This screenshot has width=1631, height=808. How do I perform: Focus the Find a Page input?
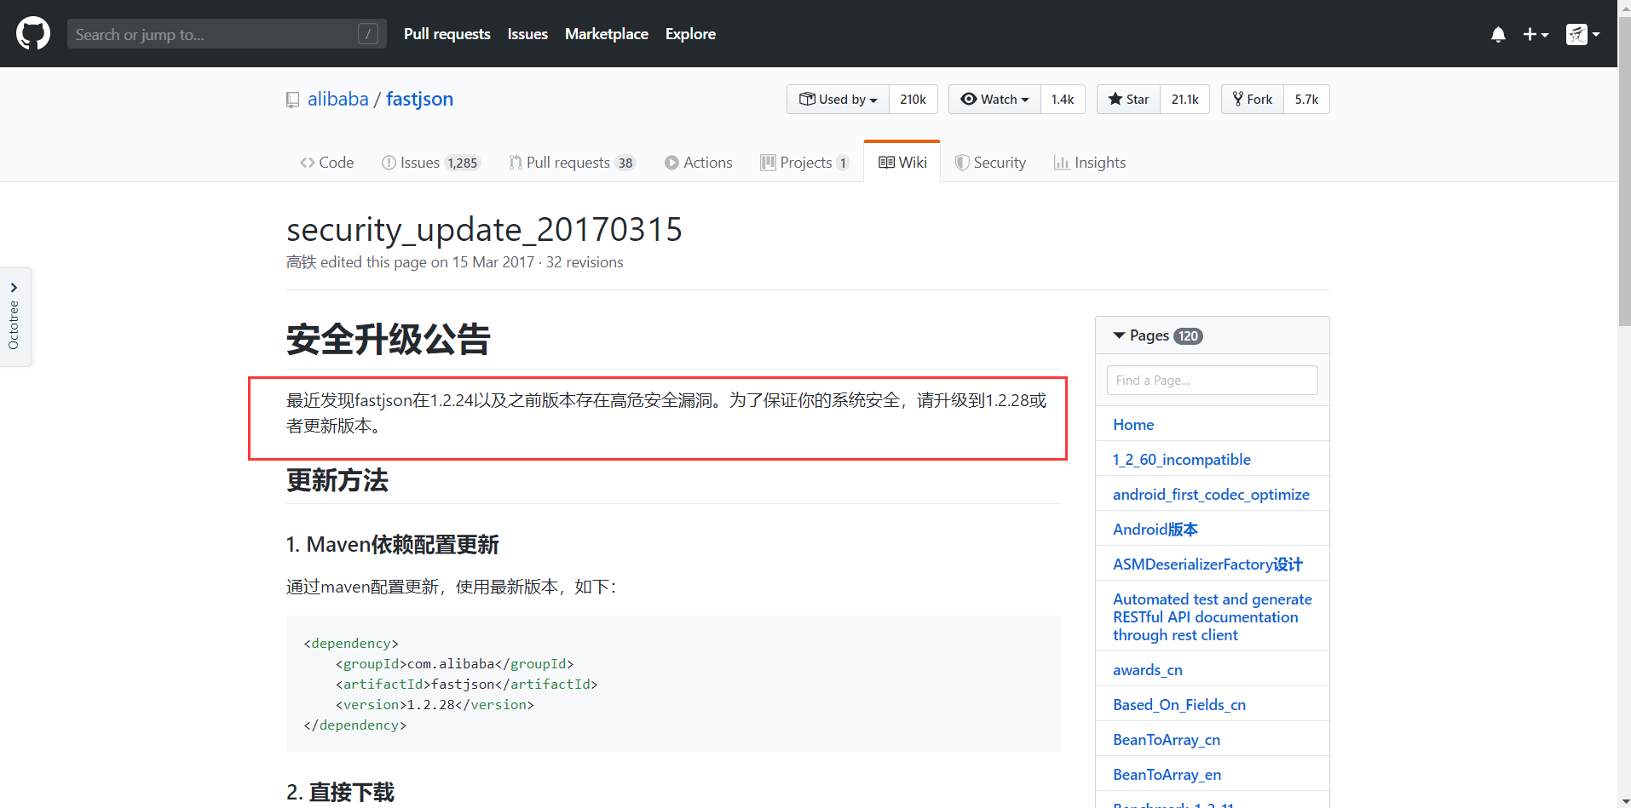point(1213,381)
